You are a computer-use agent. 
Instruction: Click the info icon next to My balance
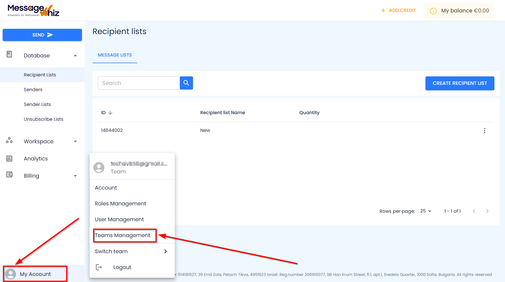pos(433,11)
